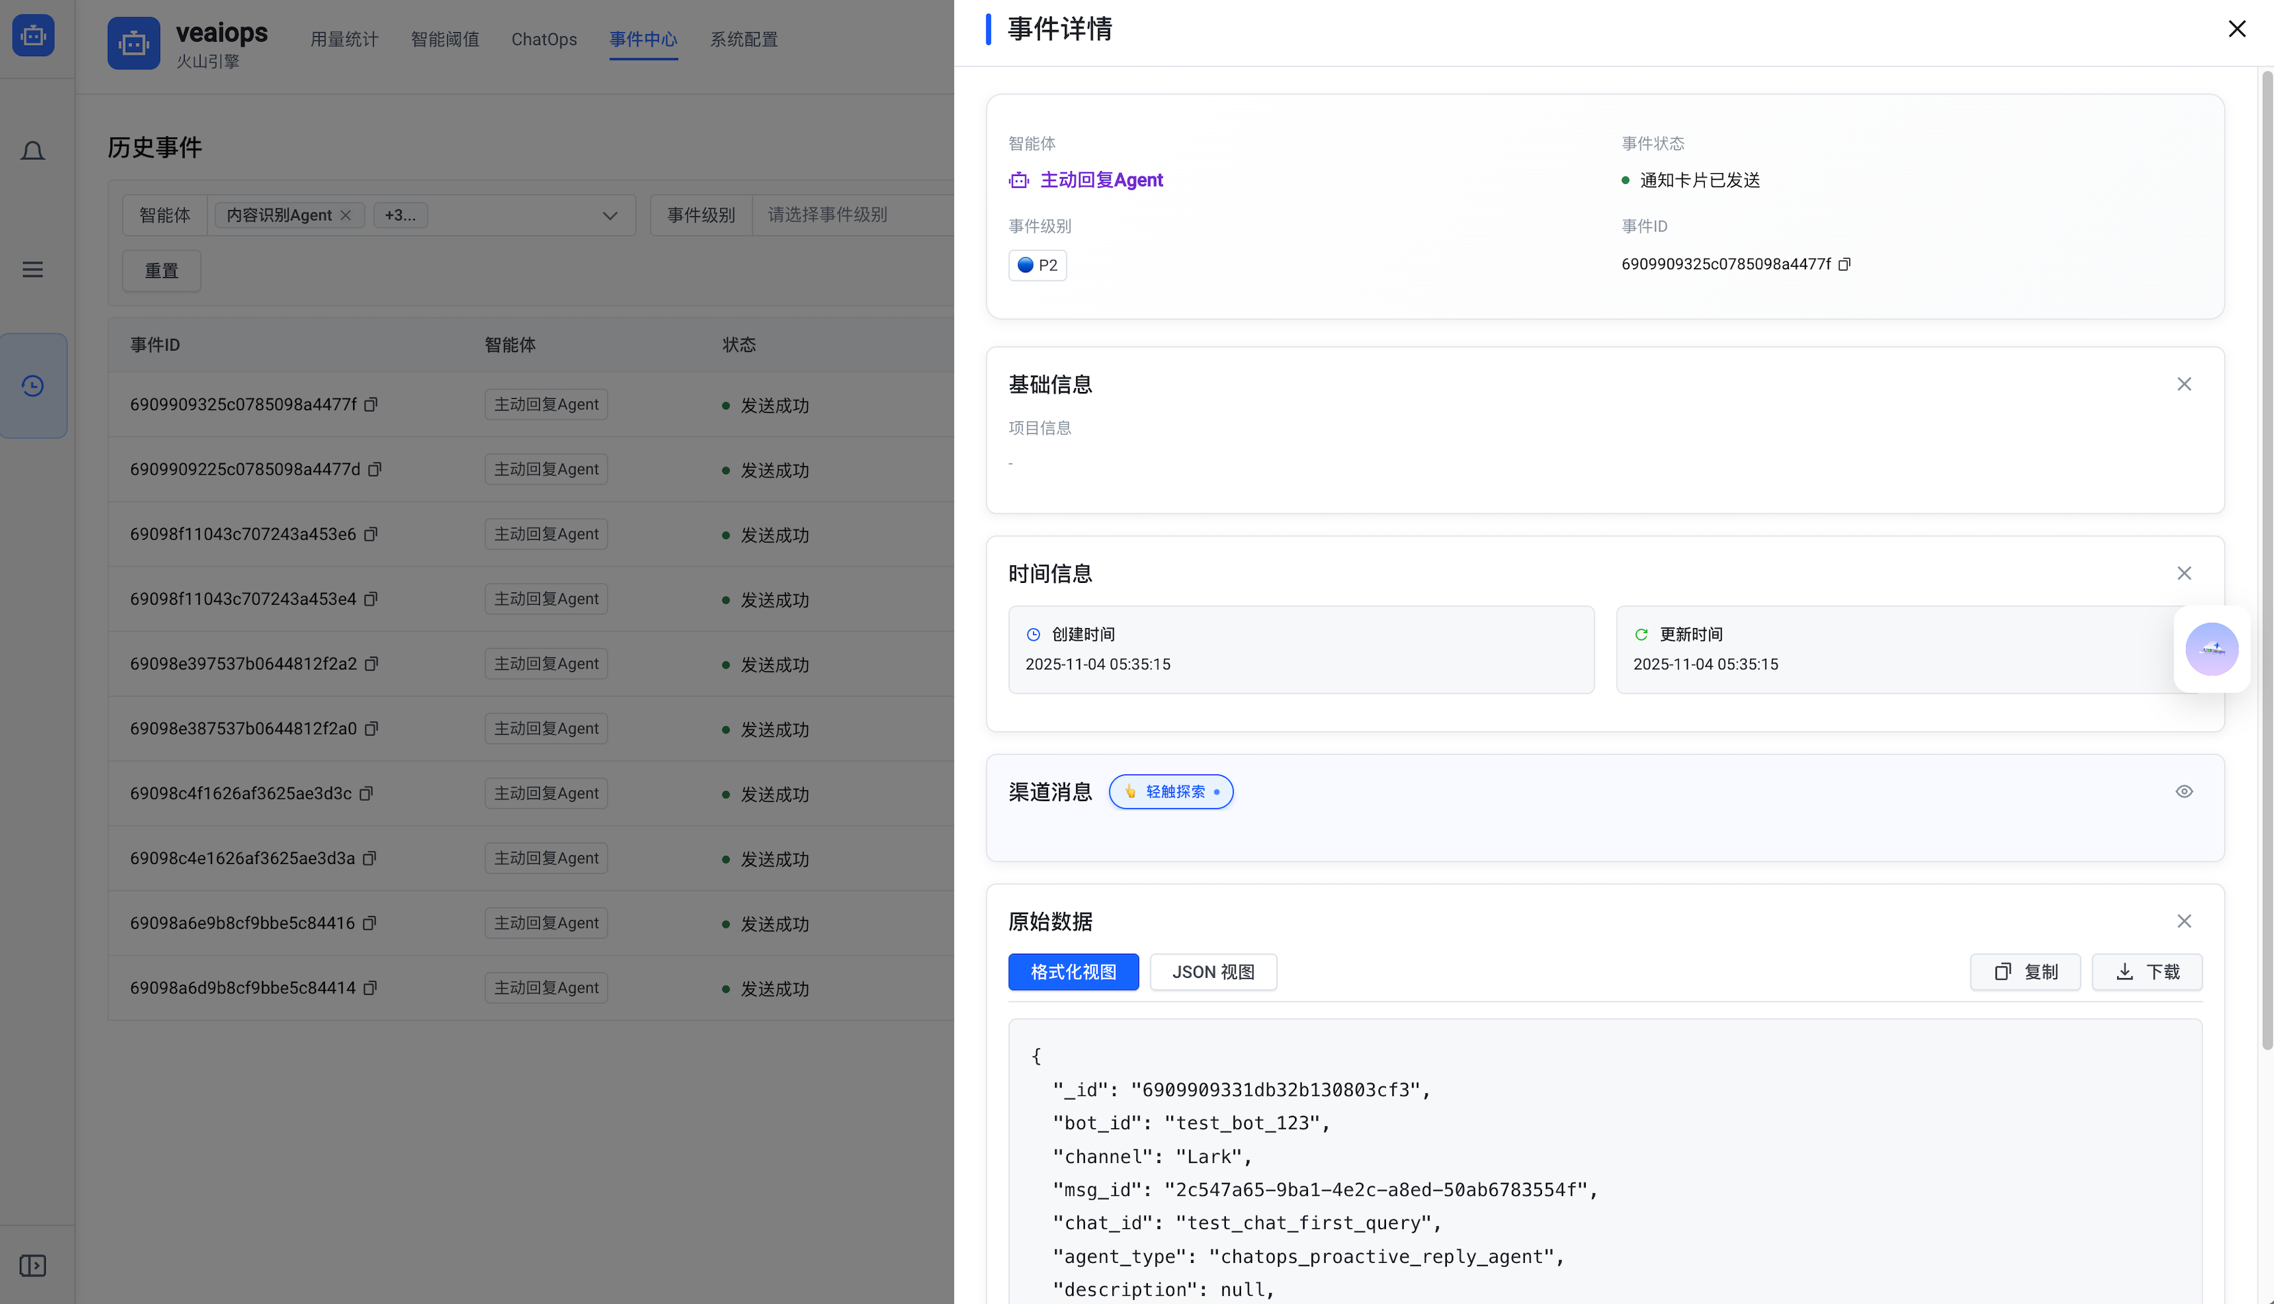
Task: Copy ID of event 6909909225c0785098a4477d
Action: click(375, 469)
